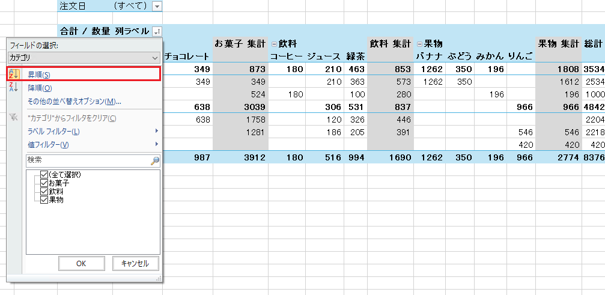Select cell with value 987
The height and width of the screenshot is (295, 605).
click(187, 157)
